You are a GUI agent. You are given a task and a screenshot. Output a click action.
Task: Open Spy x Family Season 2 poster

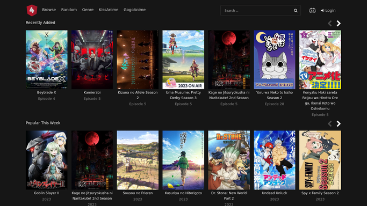[320, 160]
